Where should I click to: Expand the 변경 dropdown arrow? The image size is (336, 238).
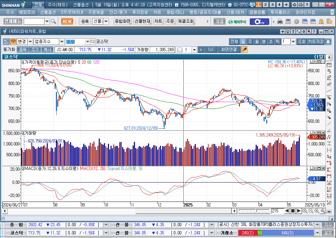point(30,41)
